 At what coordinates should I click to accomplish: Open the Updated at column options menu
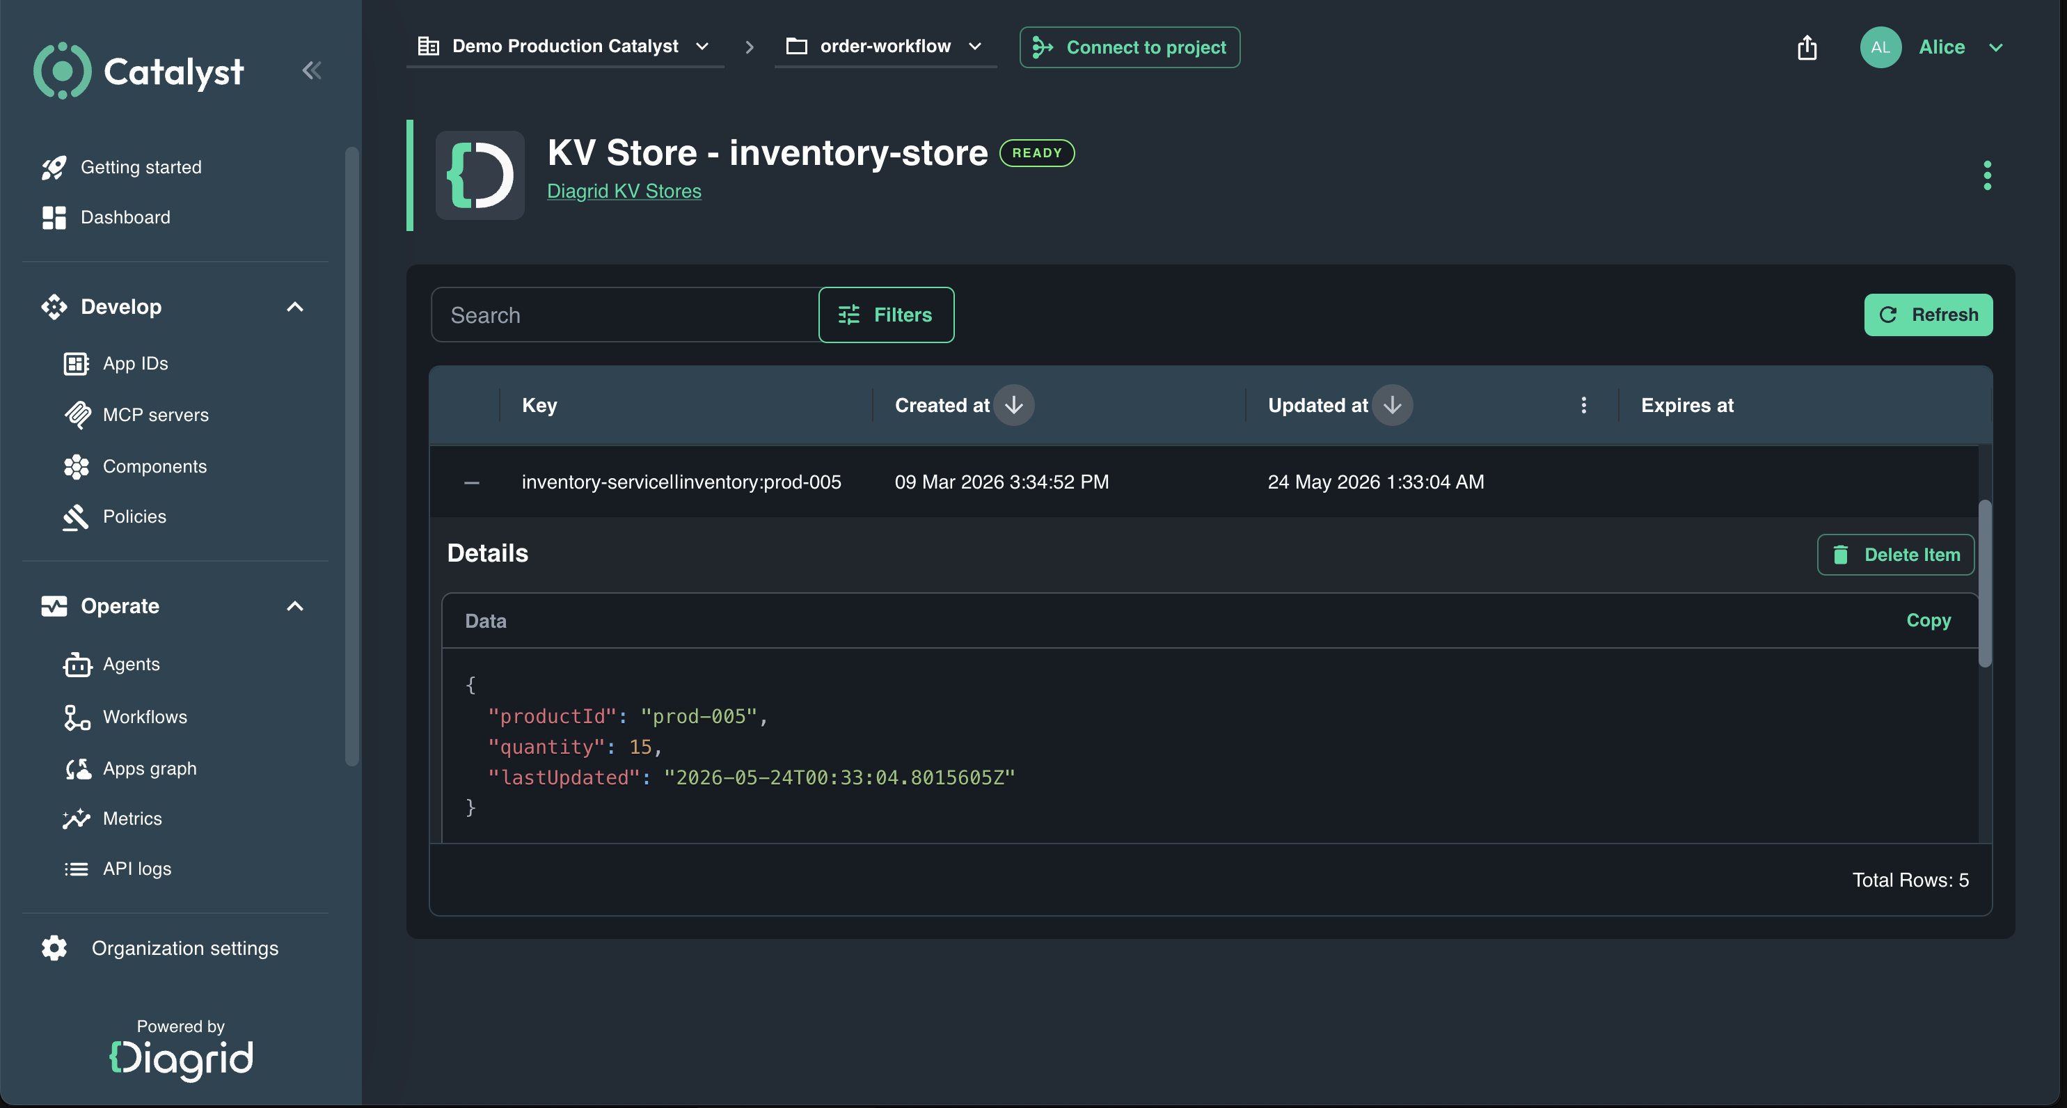pyautogui.click(x=1583, y=405)
